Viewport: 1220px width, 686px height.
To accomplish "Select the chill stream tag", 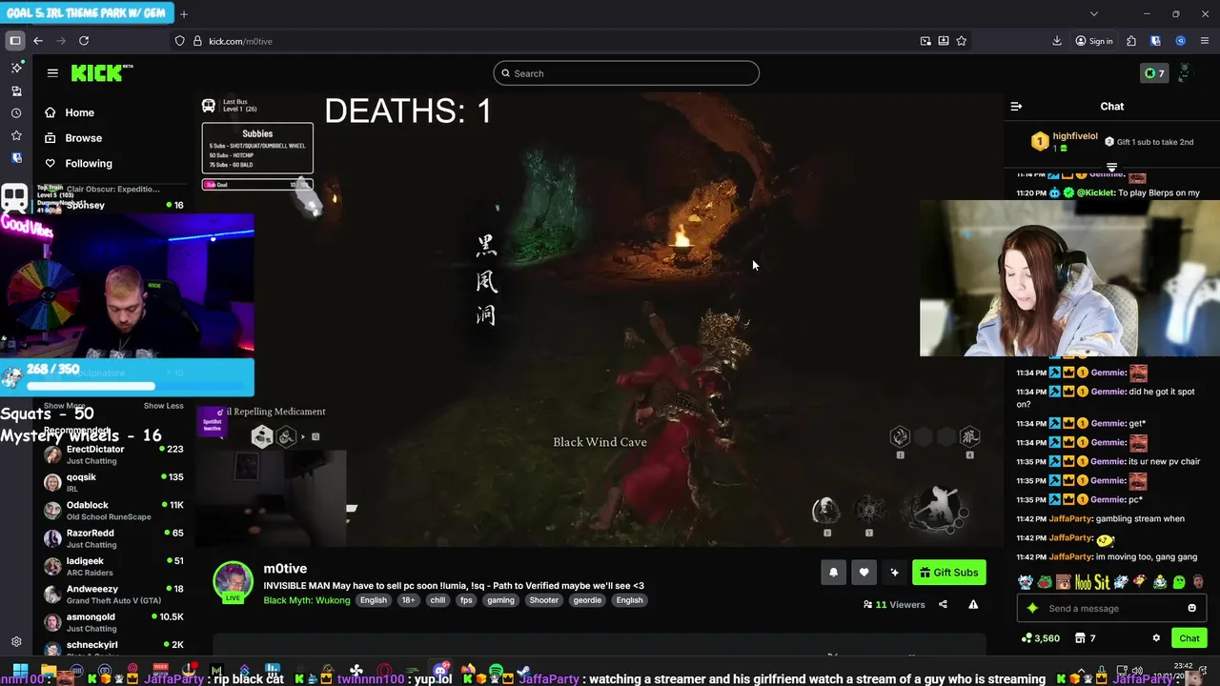I will coord(437,600).
